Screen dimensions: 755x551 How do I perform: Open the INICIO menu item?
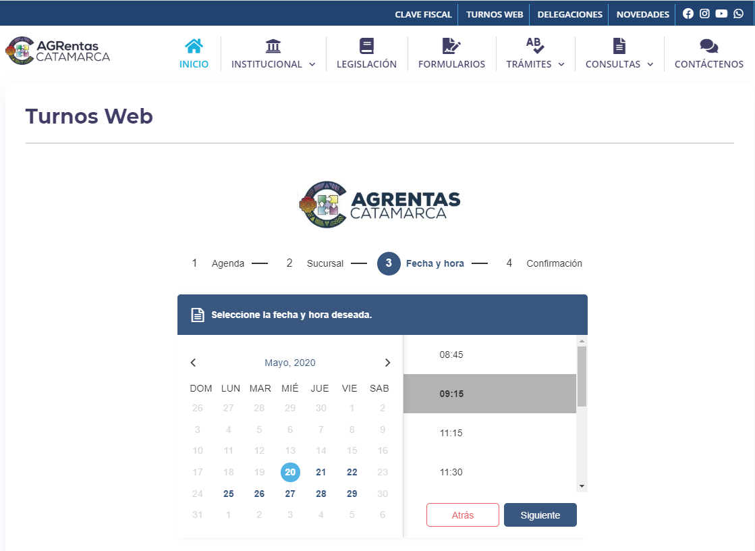194,64
